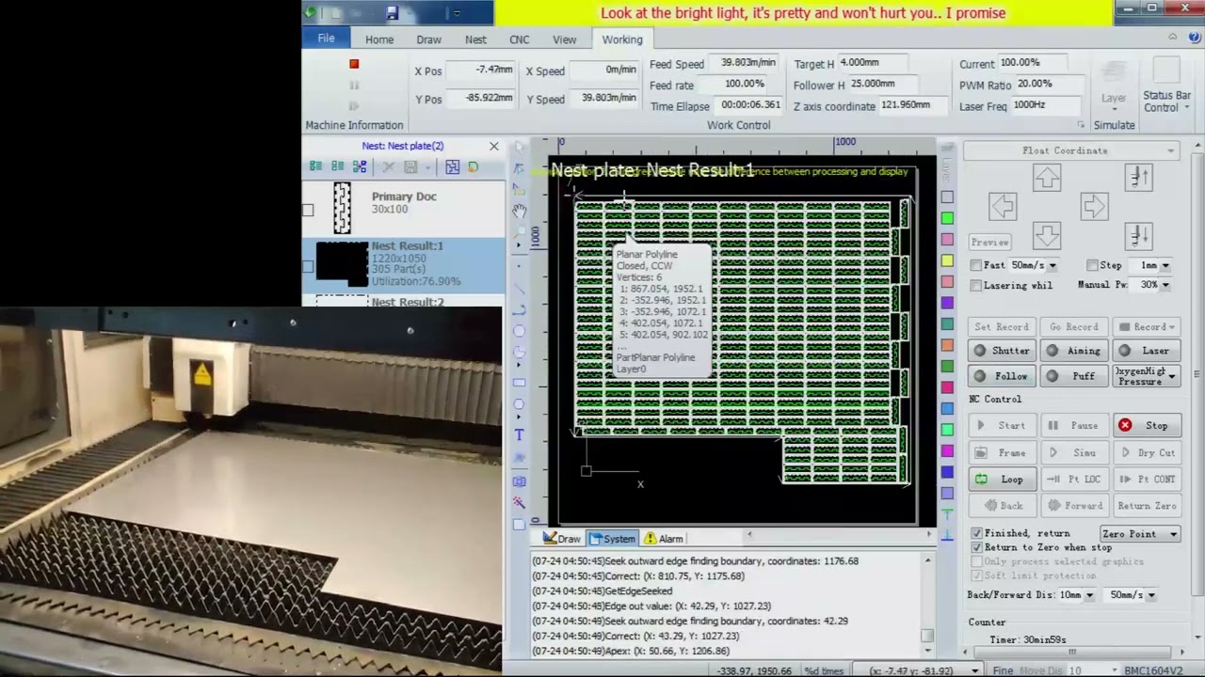Run the Simu simulation button
This screenshot has width=1205, height=677.
coord(1074,453)
